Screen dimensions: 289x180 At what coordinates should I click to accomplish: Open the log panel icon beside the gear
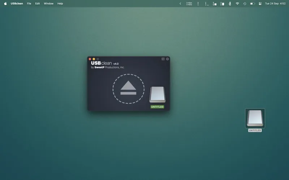click(163, 59)
